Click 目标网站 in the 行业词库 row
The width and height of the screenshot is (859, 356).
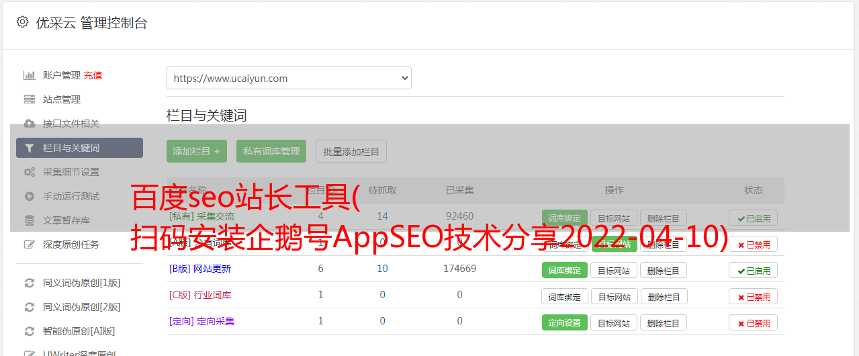coord(614,296)
